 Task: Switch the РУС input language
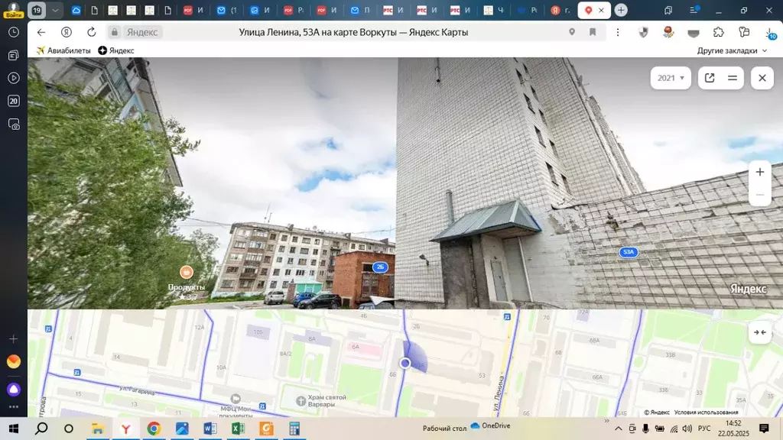coord(704,429)
